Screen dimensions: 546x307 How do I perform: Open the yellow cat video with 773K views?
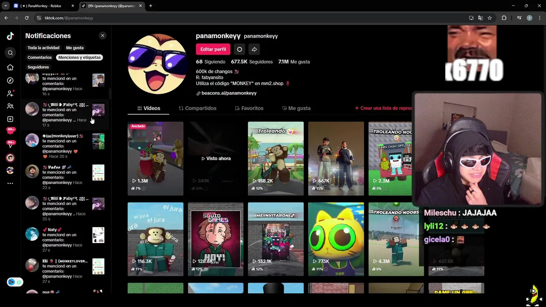click(336, 239)
